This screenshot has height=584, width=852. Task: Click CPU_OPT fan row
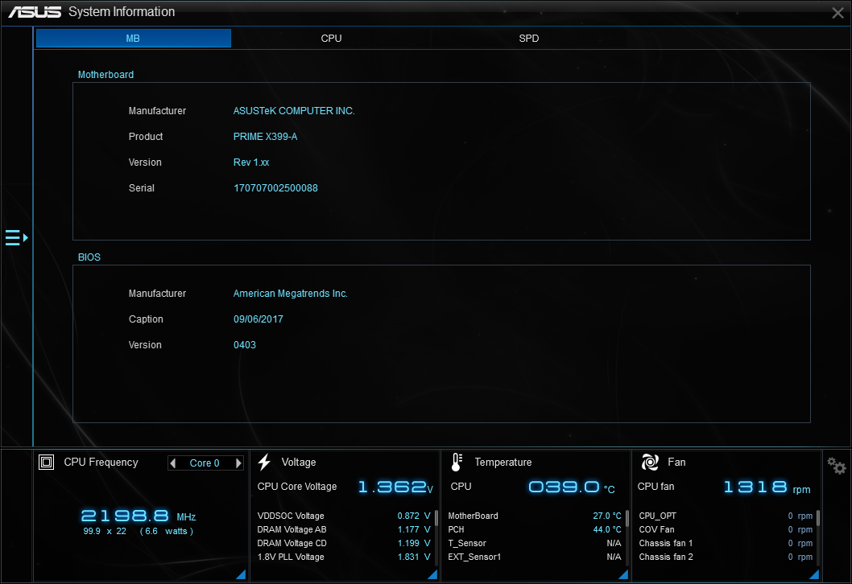(x=726, y=516)
